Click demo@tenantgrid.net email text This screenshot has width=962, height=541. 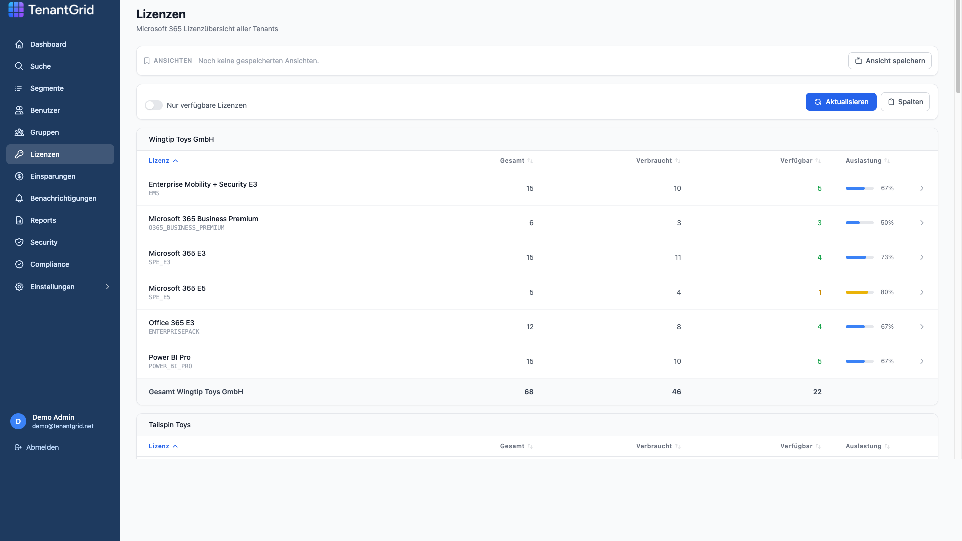click(x=63, y=426)
